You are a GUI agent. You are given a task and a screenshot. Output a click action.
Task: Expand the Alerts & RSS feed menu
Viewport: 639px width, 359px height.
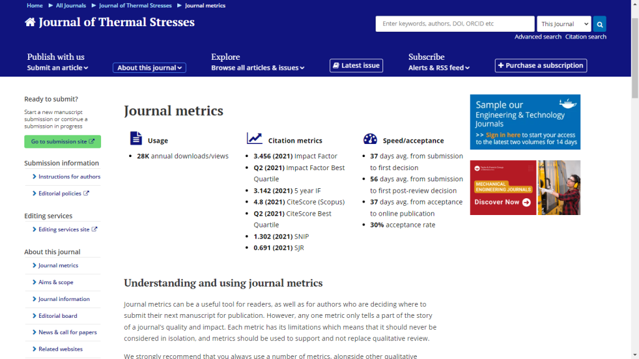pos(439,67)
